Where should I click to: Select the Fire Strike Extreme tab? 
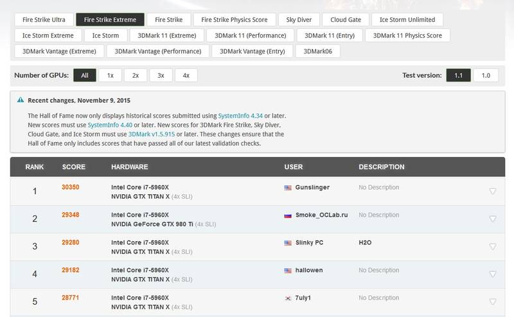[110, 20]
